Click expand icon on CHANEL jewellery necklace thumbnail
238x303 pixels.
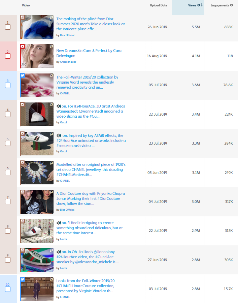pyautogui.click(x=52, y=163)
